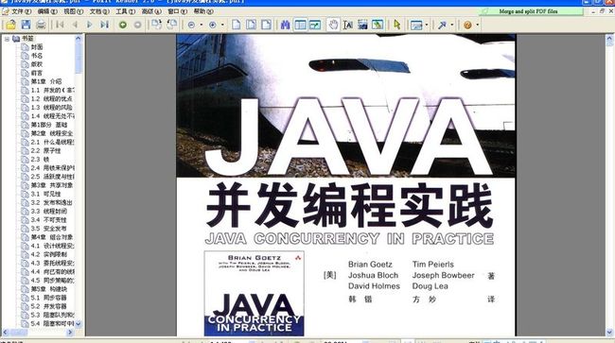This screenshot has height=343, width=615.
Task: Open the 文档 menu
Action: point(99,11)
